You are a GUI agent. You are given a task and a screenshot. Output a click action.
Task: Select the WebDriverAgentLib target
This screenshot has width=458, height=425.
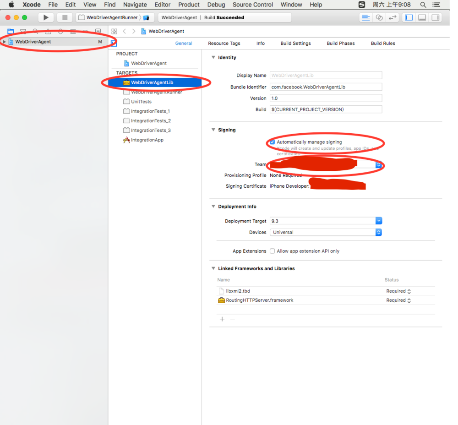[x=155, y=82]
